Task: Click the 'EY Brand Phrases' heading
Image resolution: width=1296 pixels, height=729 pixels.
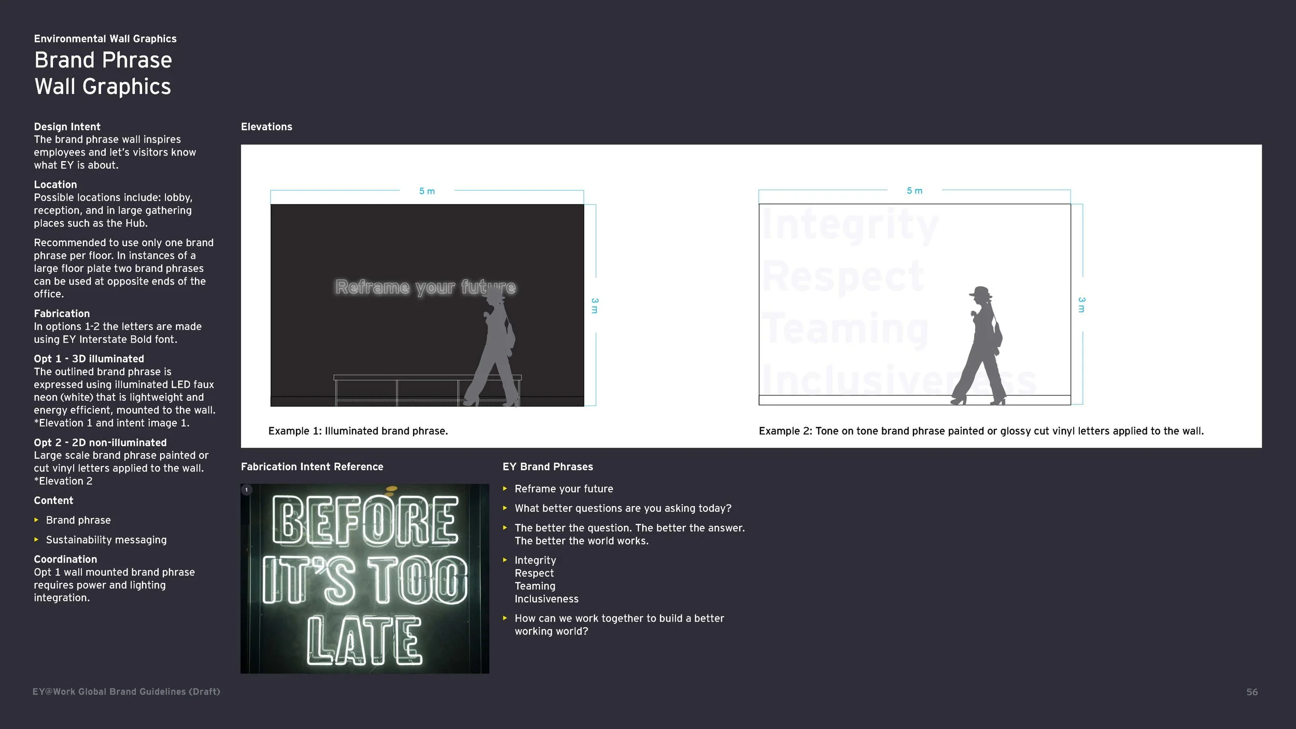Action: pos(547,467)
